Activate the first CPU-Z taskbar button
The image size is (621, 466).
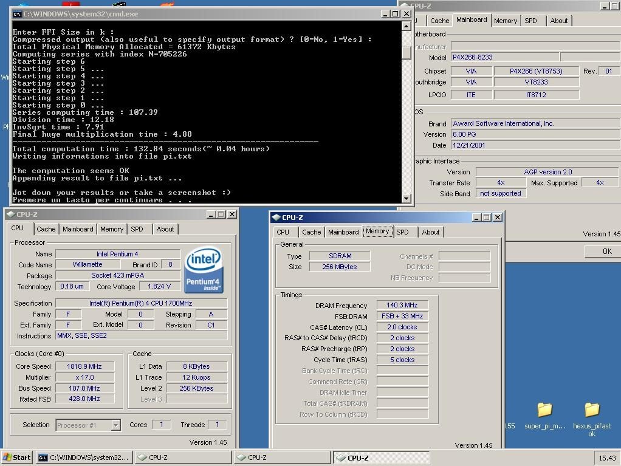click(184, 457)
